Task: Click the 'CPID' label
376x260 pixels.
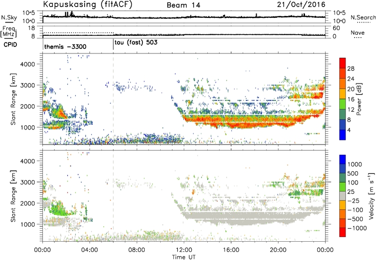Action: click(x=10, y=45)
